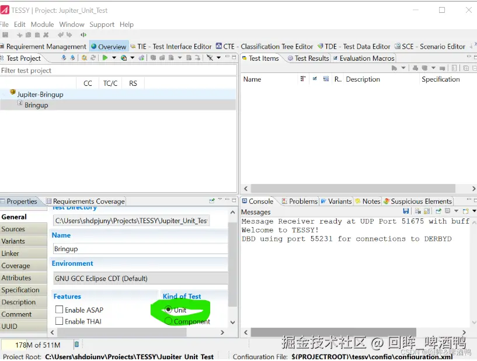
Task: Open the Problems tab
Action: (300, 201)
